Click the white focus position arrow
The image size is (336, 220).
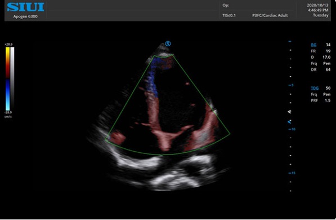(289, 112)
